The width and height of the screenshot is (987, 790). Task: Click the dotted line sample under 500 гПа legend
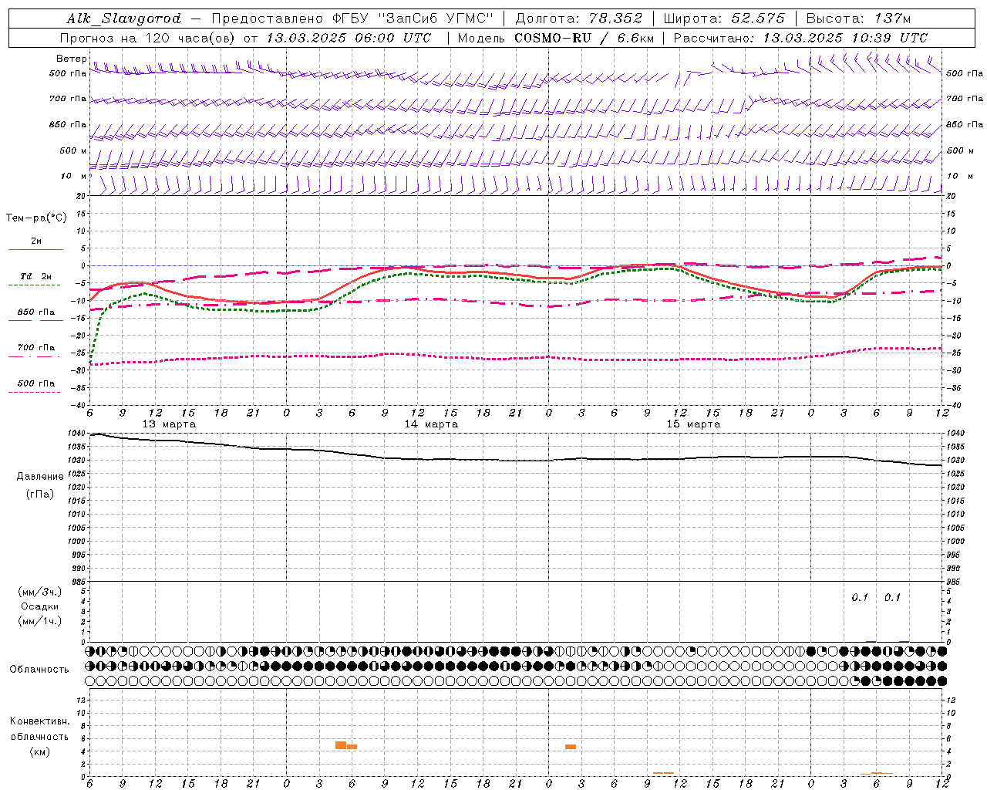34,393
